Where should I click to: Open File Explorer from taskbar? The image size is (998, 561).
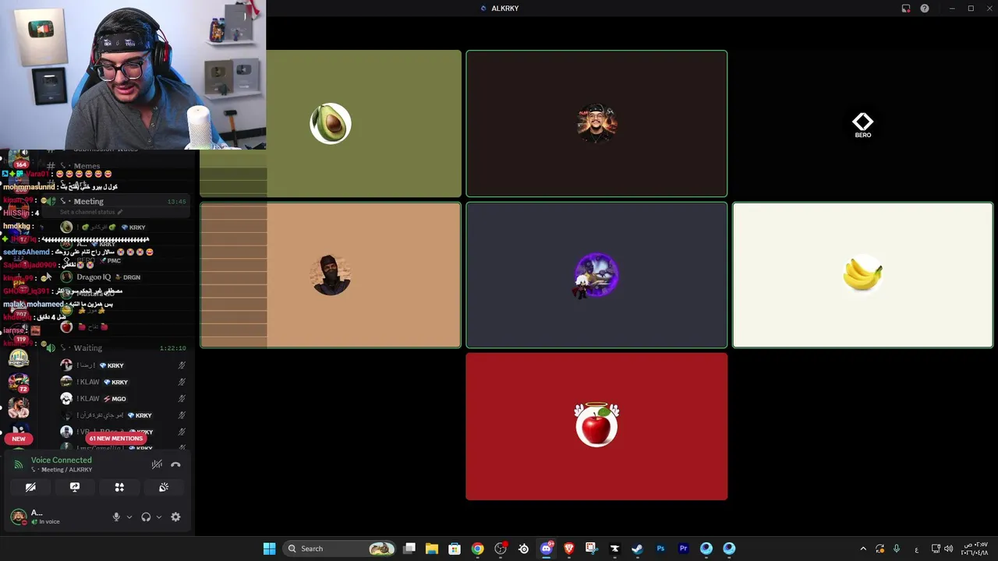pyautogui.click(x=432, y=549)
